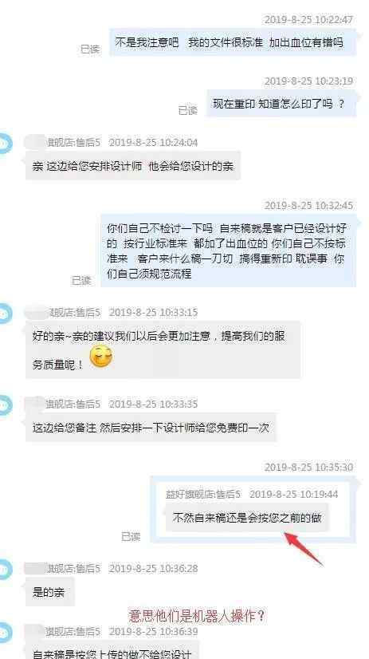Click the long complaint message starting with '你们自己不检讨一下吗'
Viewport: 369px width, 659px height.
(x=228, y=251)
